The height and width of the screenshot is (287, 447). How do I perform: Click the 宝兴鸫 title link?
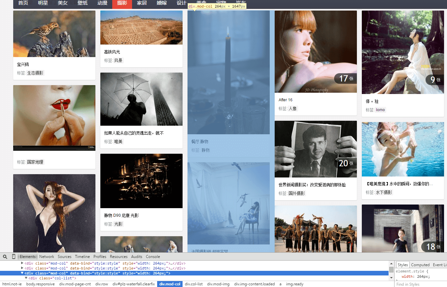pyautogui.click(x=23, y=64)
